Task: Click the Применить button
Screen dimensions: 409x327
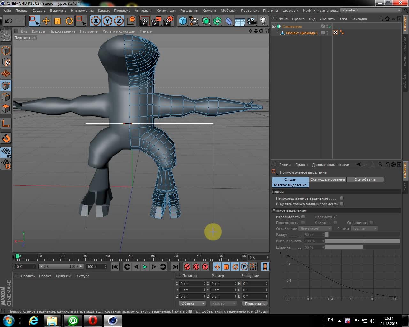Action: pyautogui.click(x=255, y=304)
